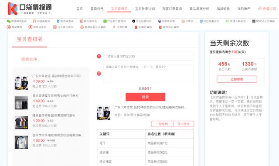Select the 综合排序 sort tab
The image size is (279, 166).
pos(29,59)
